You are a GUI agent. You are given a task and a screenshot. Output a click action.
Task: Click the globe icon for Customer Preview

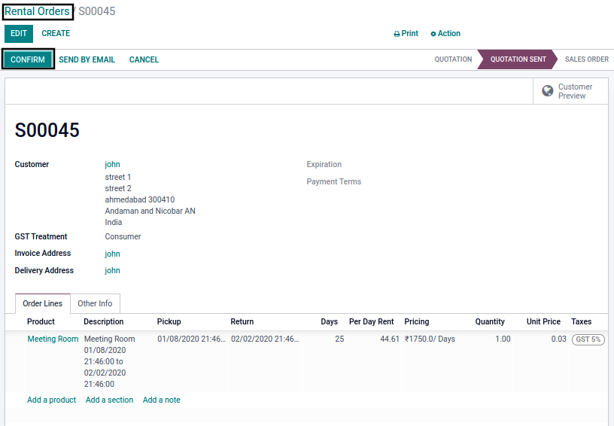pos(548,91)
